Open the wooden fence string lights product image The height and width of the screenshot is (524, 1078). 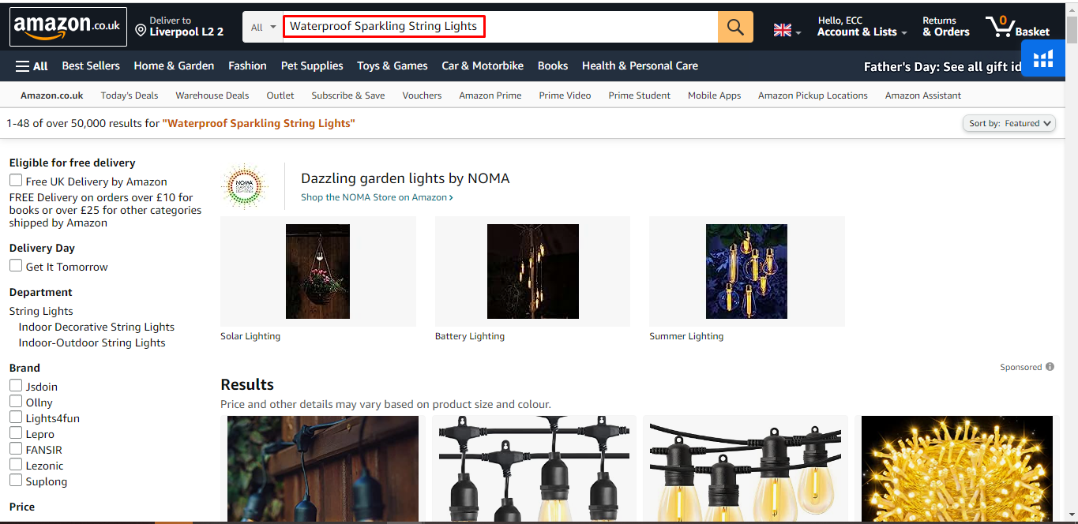[x=323, y=469]
